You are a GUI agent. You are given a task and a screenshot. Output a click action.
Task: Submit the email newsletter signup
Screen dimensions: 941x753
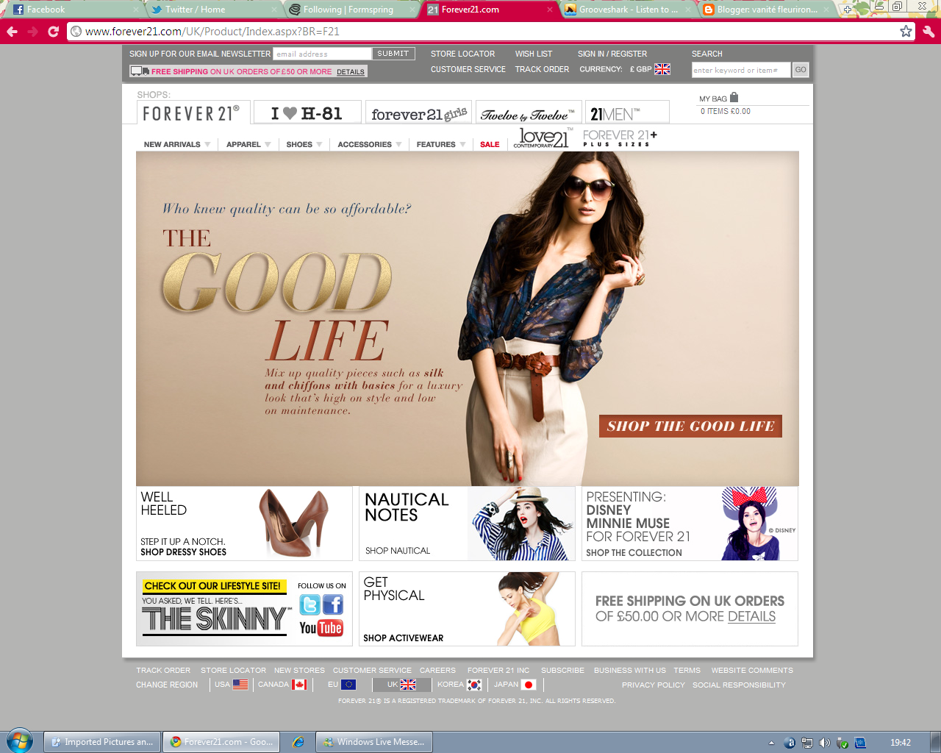point(393,54)
